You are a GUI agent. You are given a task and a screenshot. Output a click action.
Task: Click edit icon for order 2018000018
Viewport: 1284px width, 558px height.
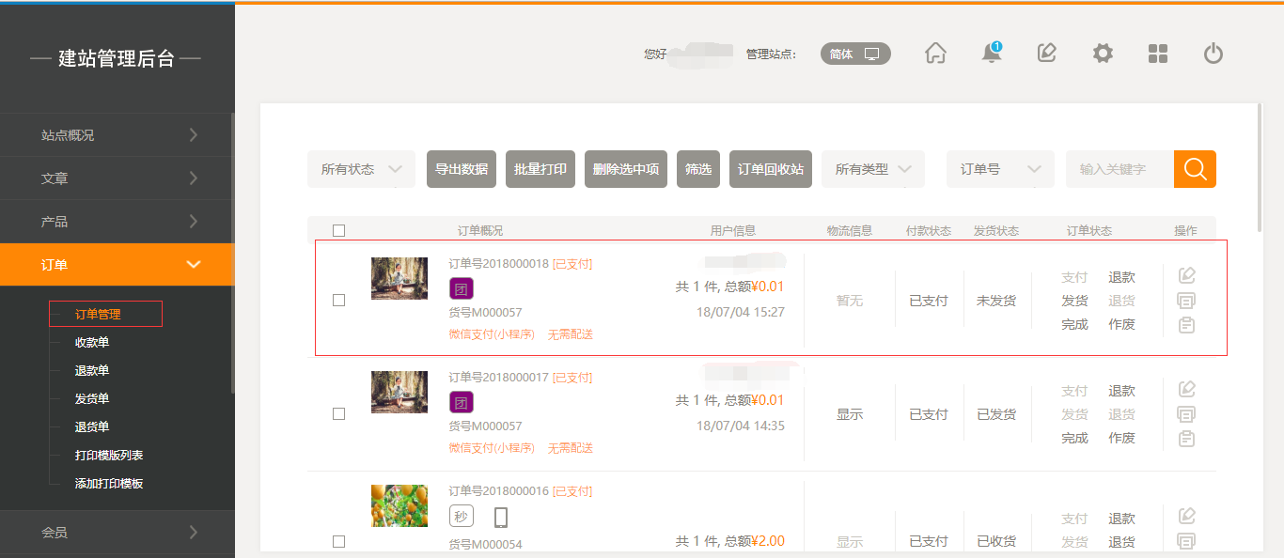pyautogui.click(x=1186, y=275)
